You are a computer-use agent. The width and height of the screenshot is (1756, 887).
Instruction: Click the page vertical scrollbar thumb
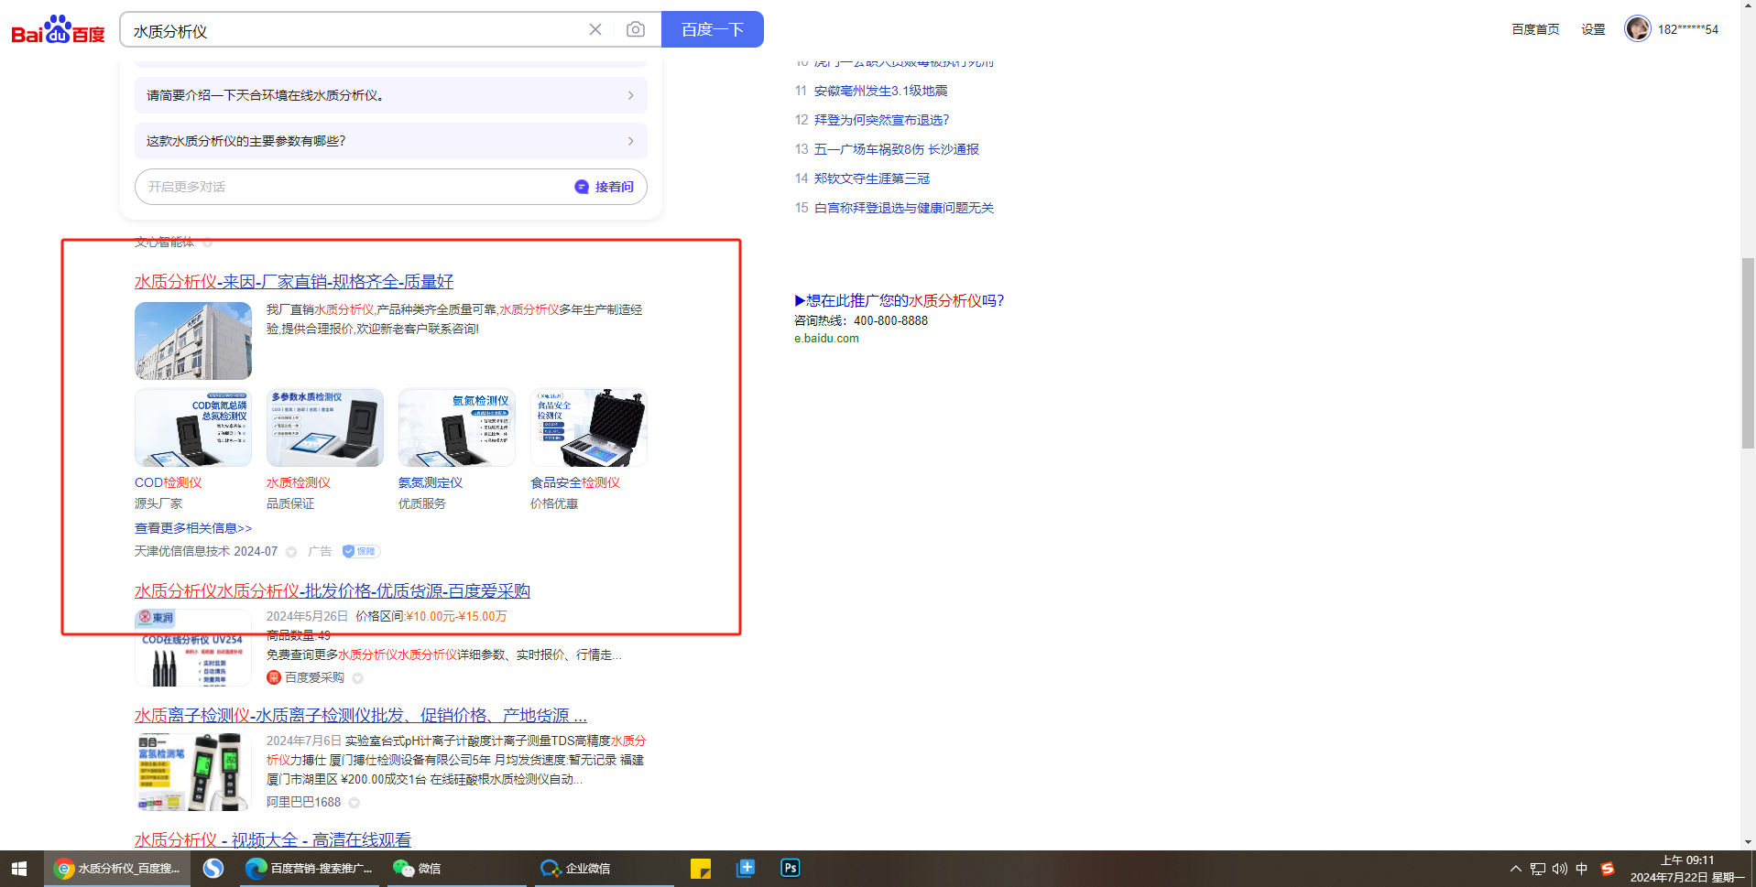1748,353
